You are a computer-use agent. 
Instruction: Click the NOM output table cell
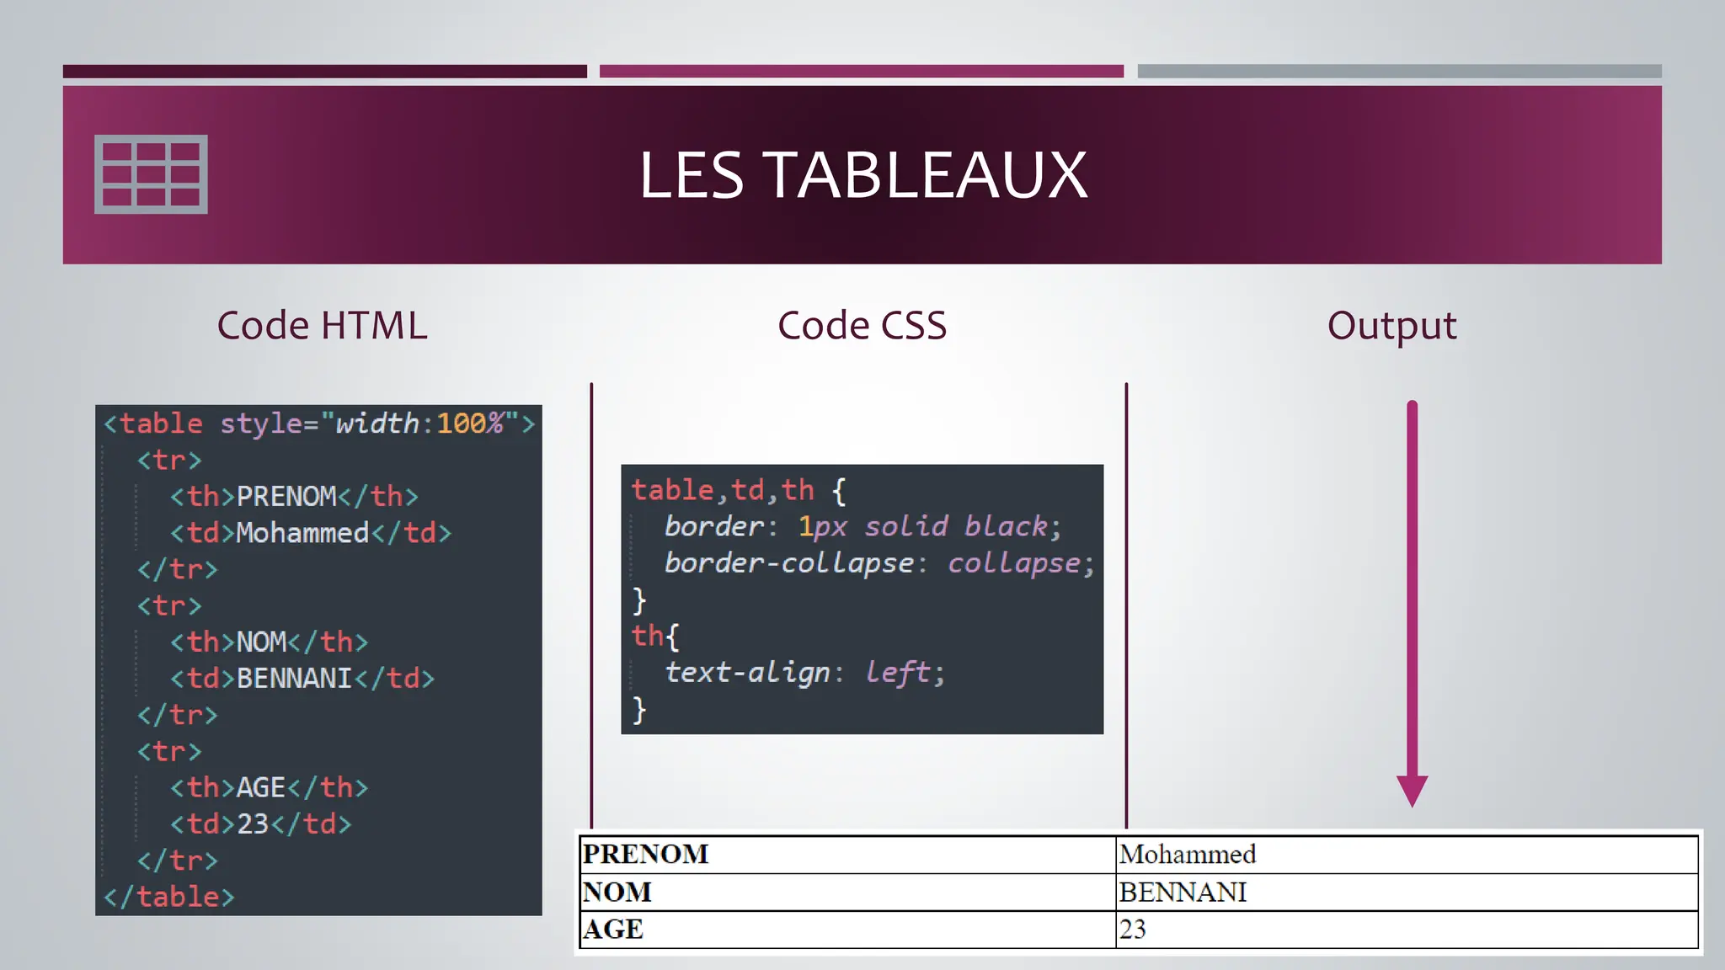pos(847,893)
